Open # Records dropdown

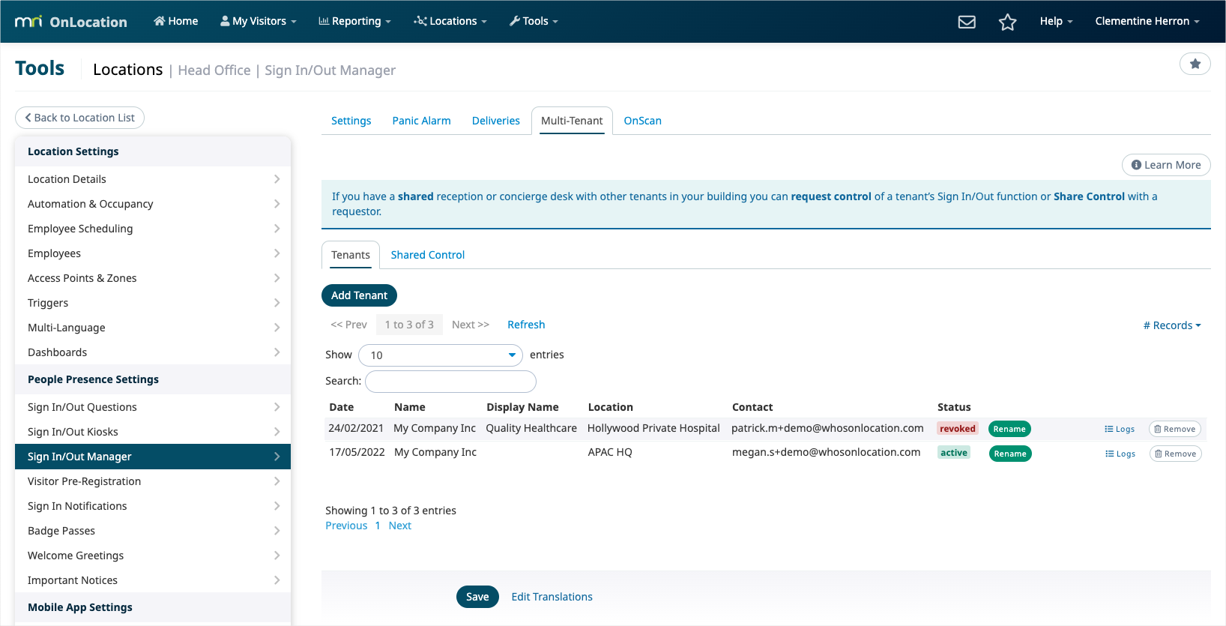1172,325
